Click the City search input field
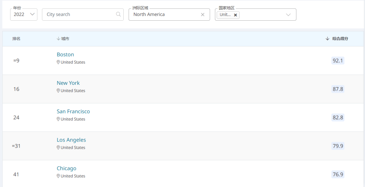 pos(83,15)
